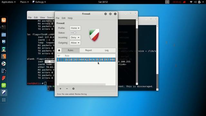The width and height of the screenshot is (206, 116).
Task: Open File menu in the terminal window
Action: [x=30, y=17]
